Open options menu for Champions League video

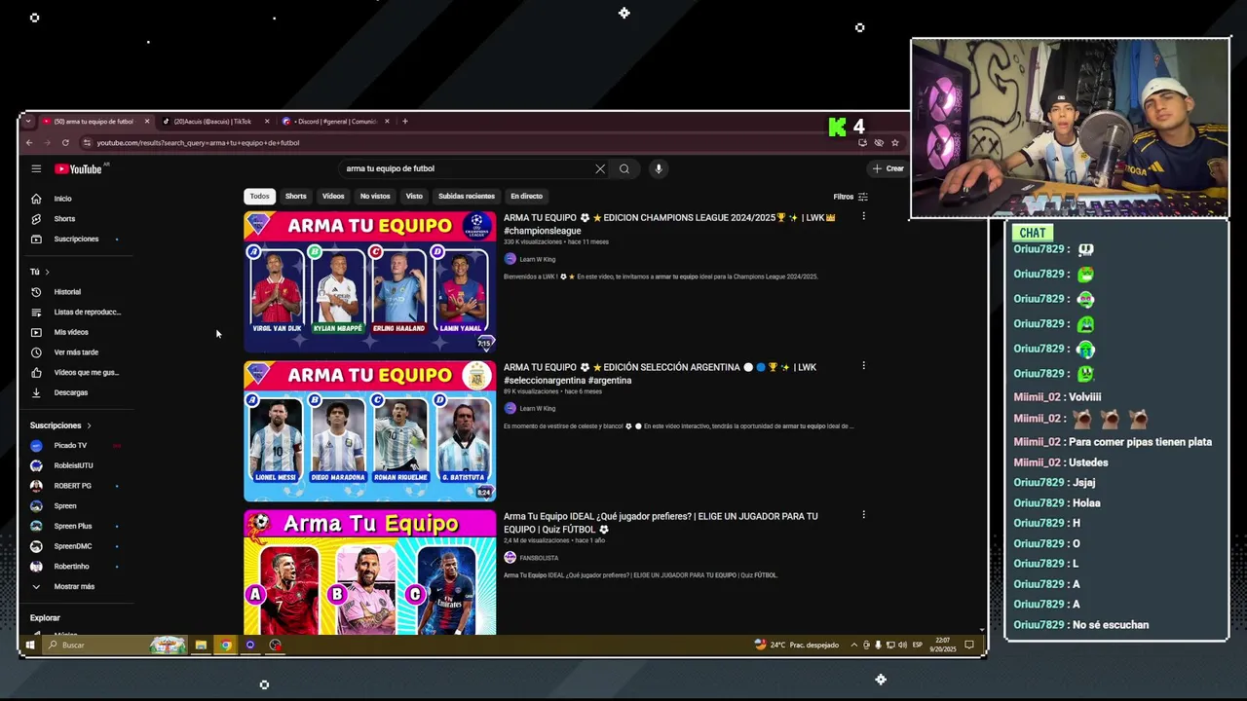coord(863,216)
